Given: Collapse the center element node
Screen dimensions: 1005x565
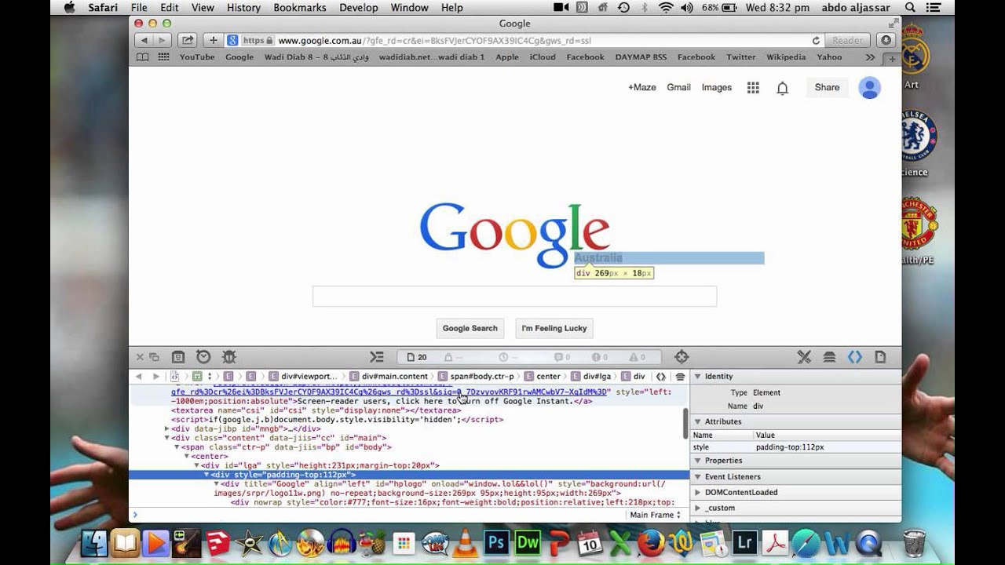Looking at the screenshot, I should (187, 456).
